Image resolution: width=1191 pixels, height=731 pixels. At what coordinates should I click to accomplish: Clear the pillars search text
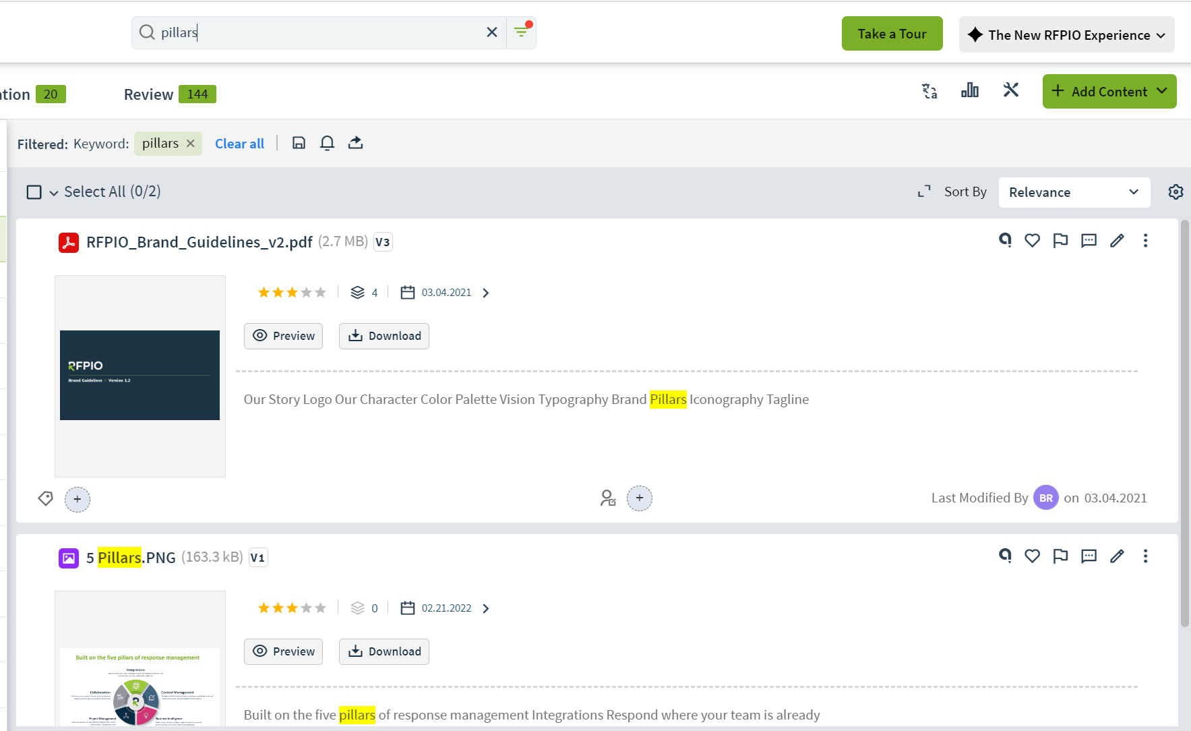click(x=492, y=32)
